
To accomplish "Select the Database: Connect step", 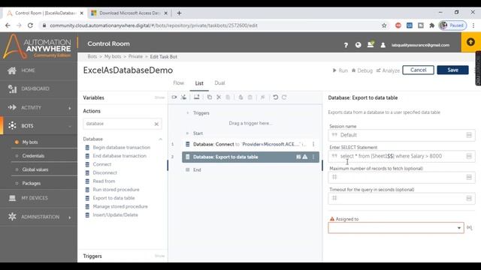I will click(x=250, y=144).
